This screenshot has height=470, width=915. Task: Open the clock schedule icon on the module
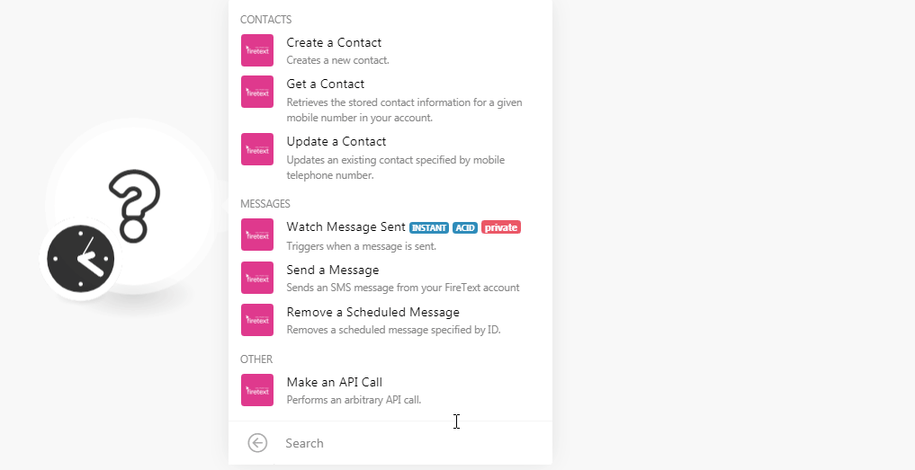coord(81,259)
